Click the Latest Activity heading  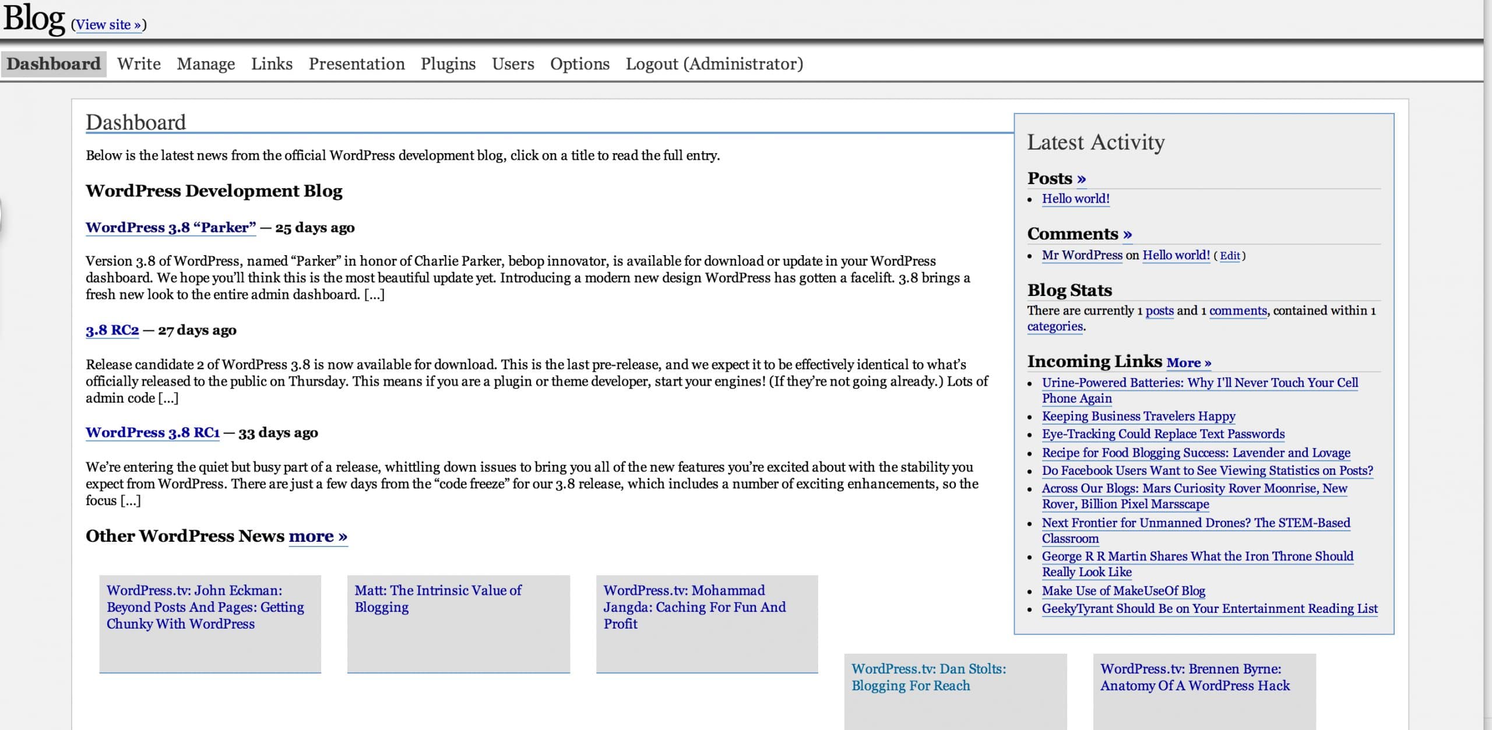click(1096, 142)
